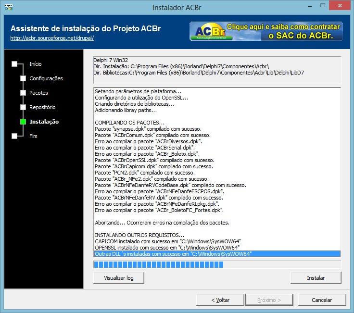Select the ACBrNFeDanfeRVCodeBase.dpk compiled line
The width and height of the screenshot is (354, 313).
170,185
